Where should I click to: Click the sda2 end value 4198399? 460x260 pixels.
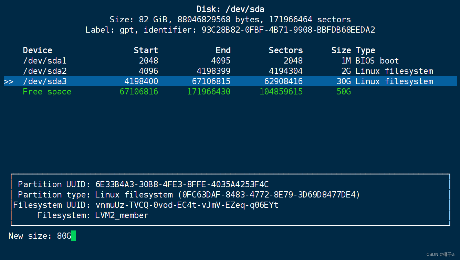pos(213,71)
